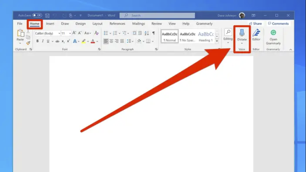Click the Shading paint bucket icon
The height and width of the screenshot is (172, 306).
click(139, 41)
